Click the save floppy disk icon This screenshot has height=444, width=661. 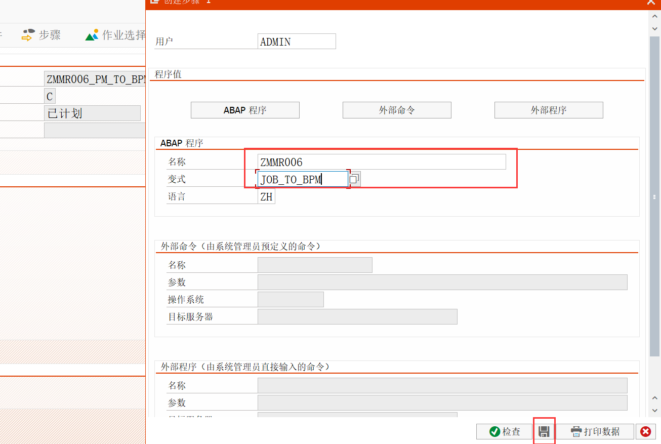[x=544, y=431]
